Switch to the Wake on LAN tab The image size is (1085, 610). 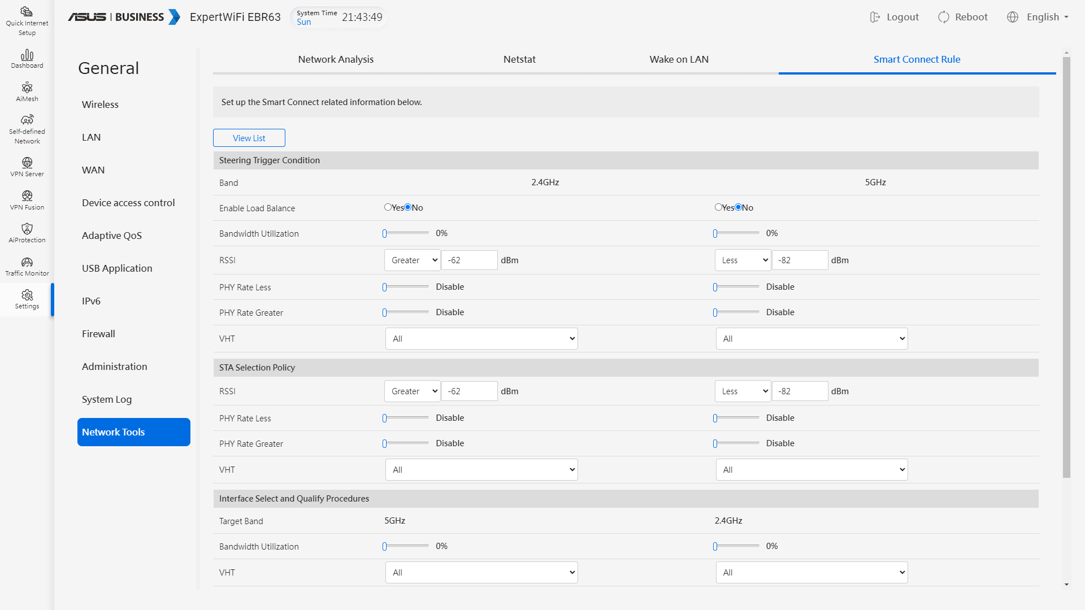679,59
